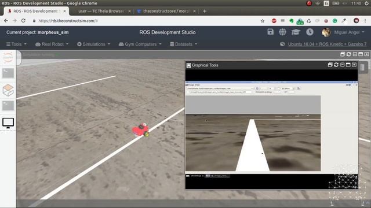Click the refresh icon in the simulation window bar
The height and width of the screenshot is (208, 371).
click(x=348, y=54)
